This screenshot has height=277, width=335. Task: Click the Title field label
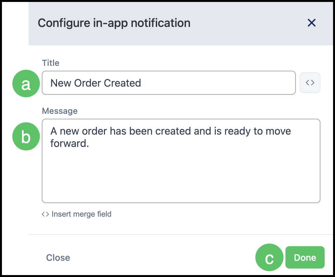pos(51,63)
